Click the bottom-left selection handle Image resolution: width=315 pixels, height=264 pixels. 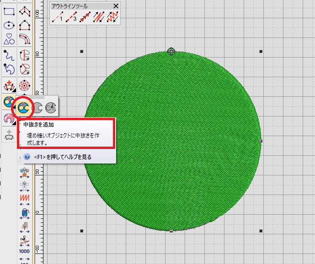82,231
